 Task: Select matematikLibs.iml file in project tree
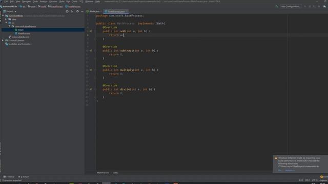pyautogui.click(x=20, y=37)
